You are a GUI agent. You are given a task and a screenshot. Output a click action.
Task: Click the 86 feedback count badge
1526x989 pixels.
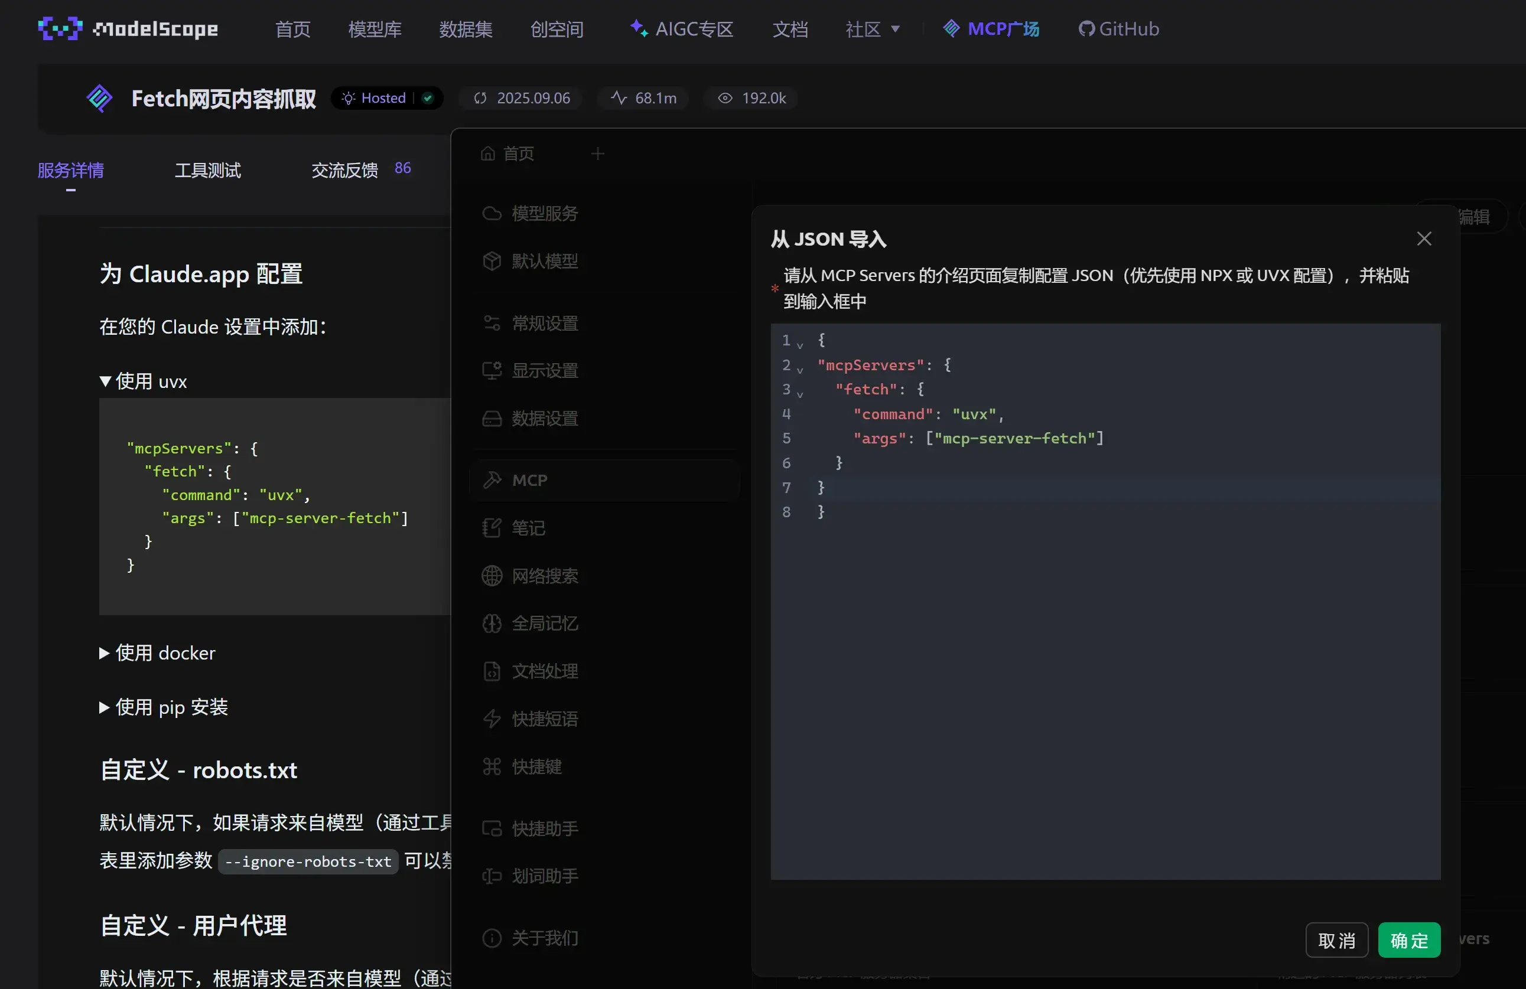click(x=403, y=168)
